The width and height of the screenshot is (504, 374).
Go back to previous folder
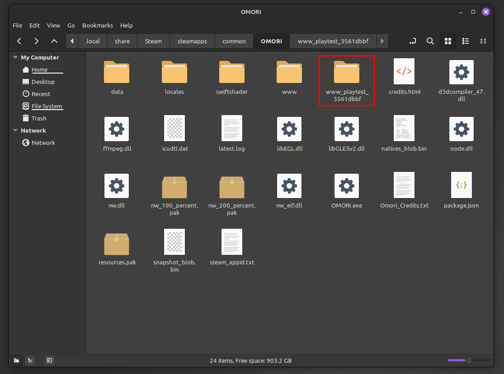click(19, 41)
